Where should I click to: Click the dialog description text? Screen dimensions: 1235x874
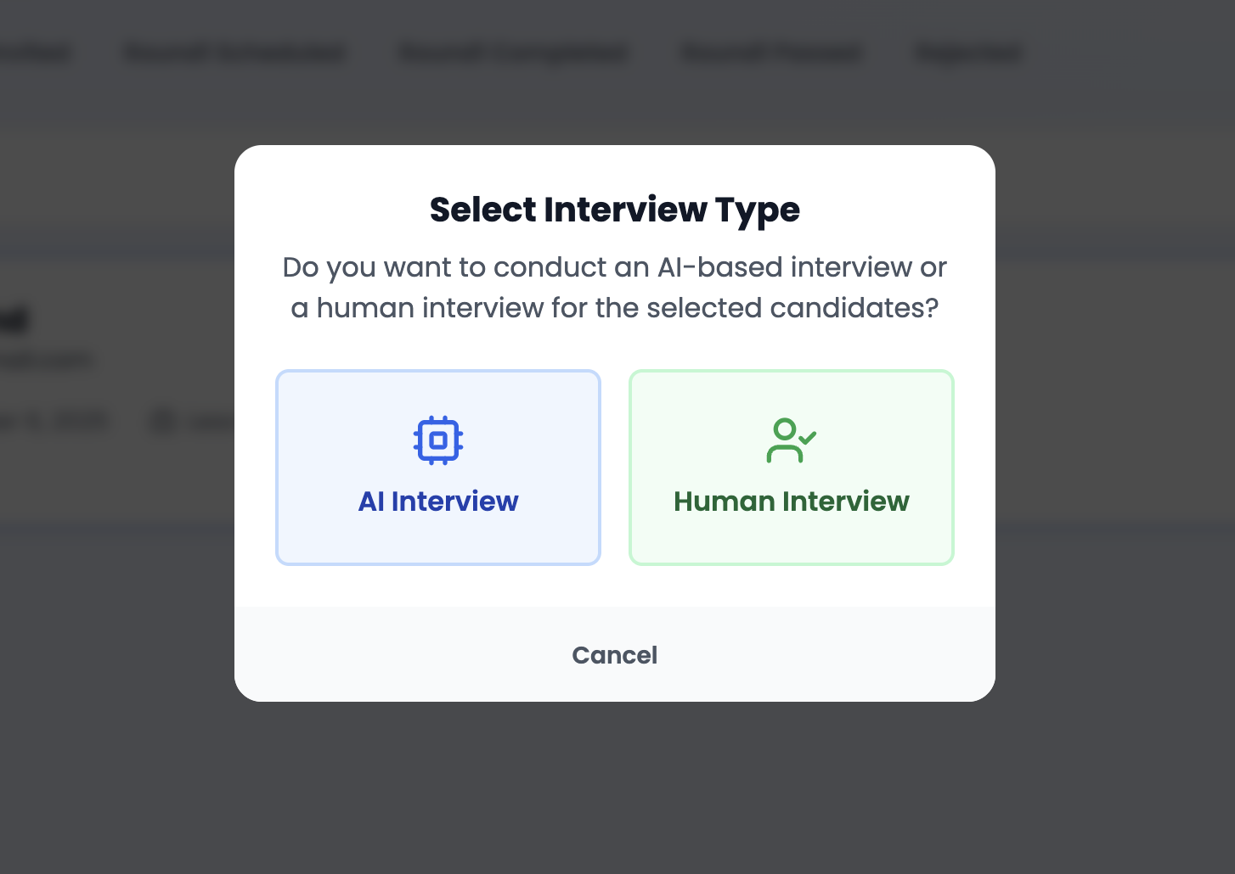613,287
